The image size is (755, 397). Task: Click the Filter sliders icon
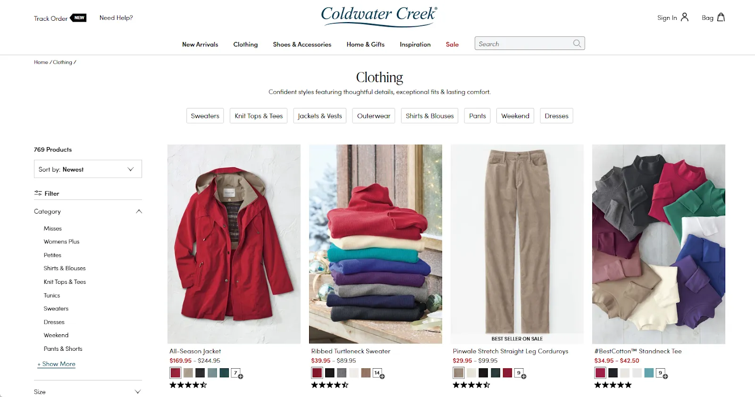tap(38, 193)
